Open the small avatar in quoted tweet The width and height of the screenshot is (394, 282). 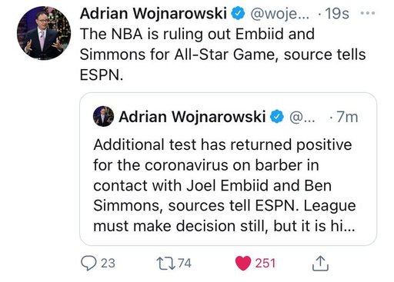pyautogui.click(x=103, y=116)
